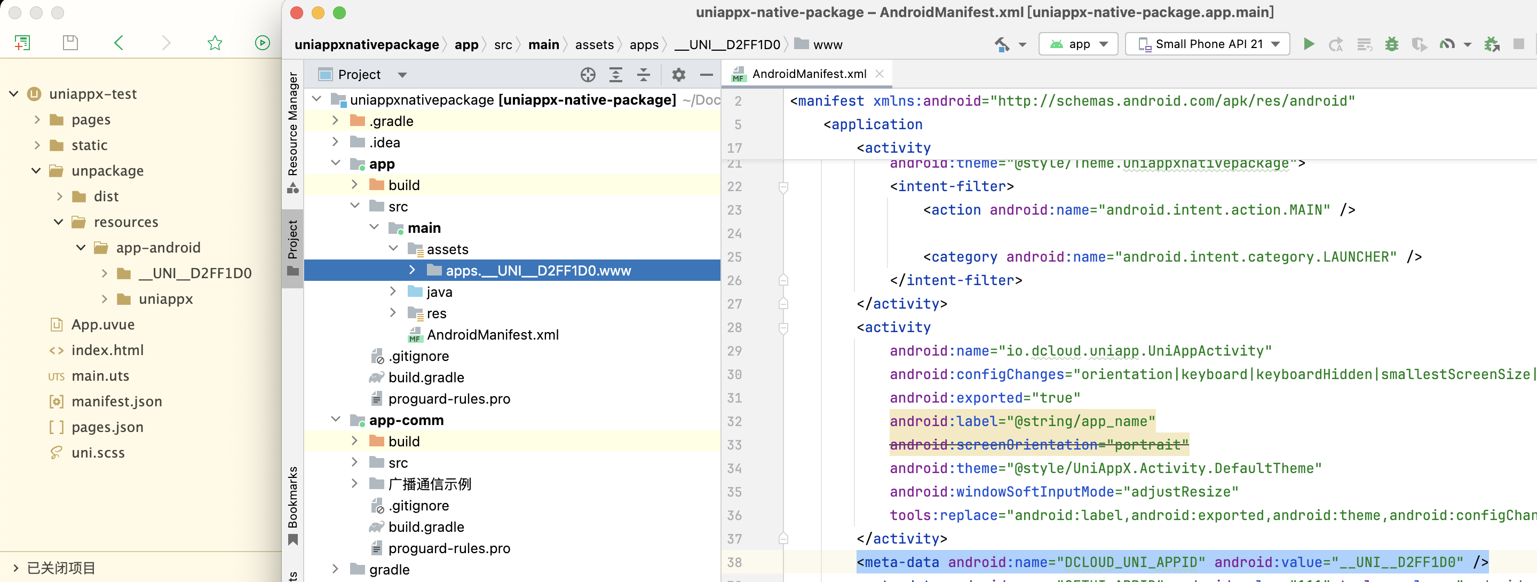The height and width of the screenshot is (582, 1537).
Task: Click the collapse all icon in Project panel
Action: tap(643, 75)
